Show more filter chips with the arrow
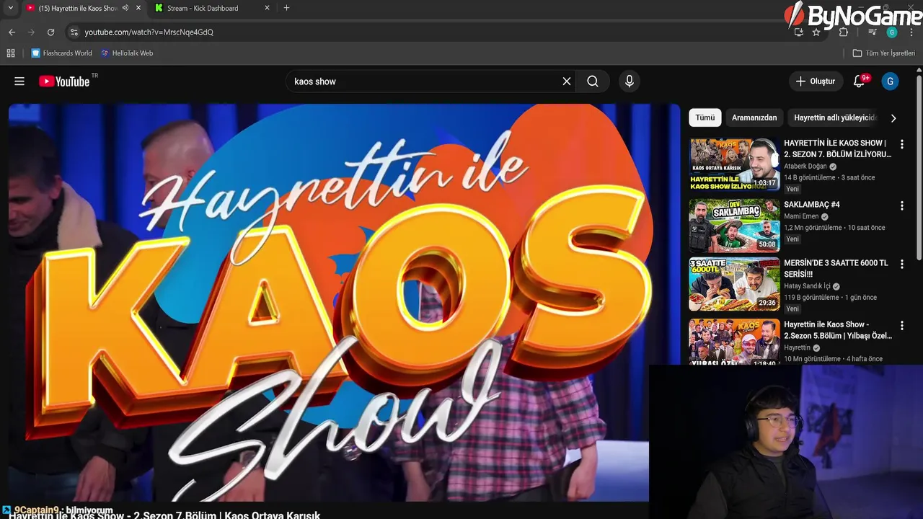Viewport: 923px width, 519px height. pos(893,118)
